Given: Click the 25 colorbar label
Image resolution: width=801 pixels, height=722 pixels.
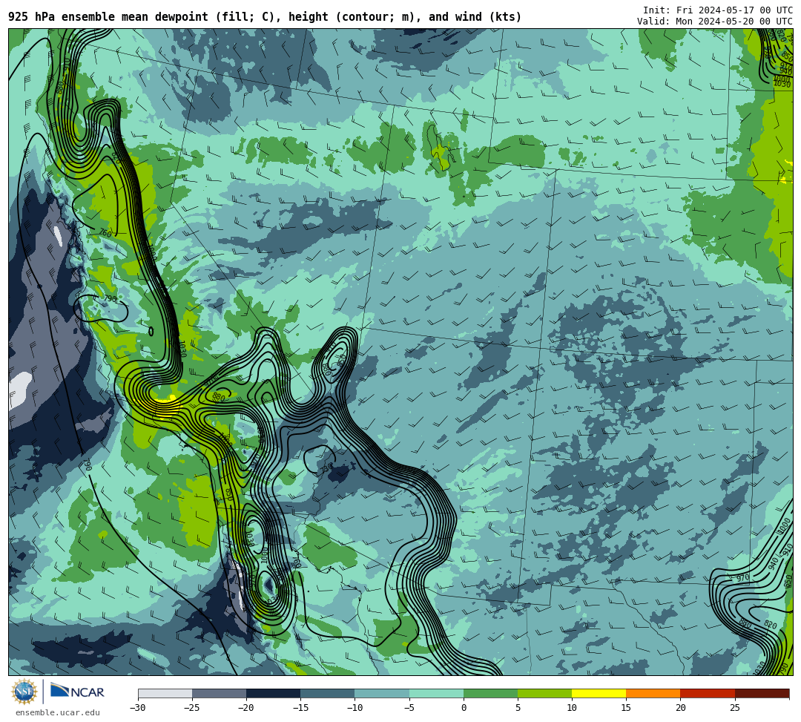Looking at the screenshot, I should point(734,708).
